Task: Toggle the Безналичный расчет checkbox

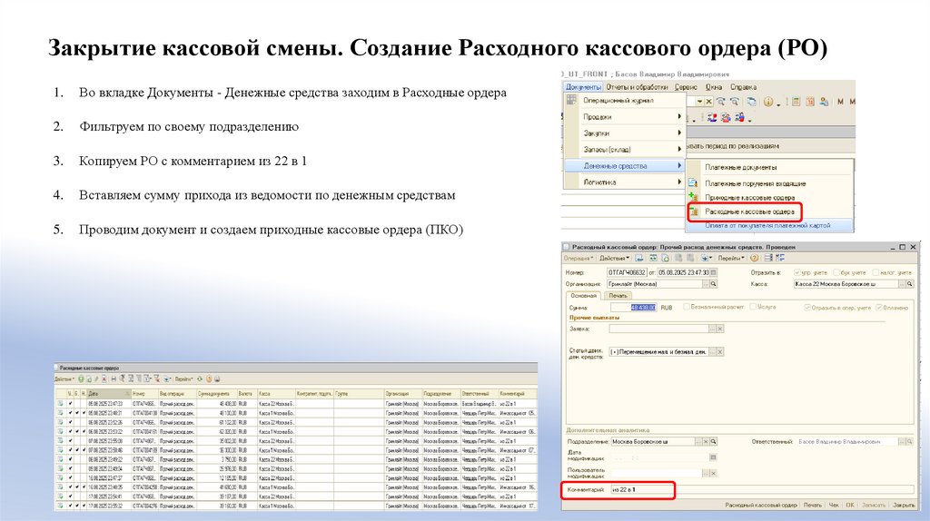Action: coord(687,307)
